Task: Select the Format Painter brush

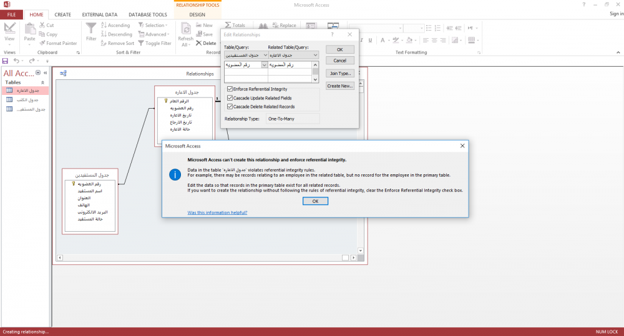Action: point(42,43)
